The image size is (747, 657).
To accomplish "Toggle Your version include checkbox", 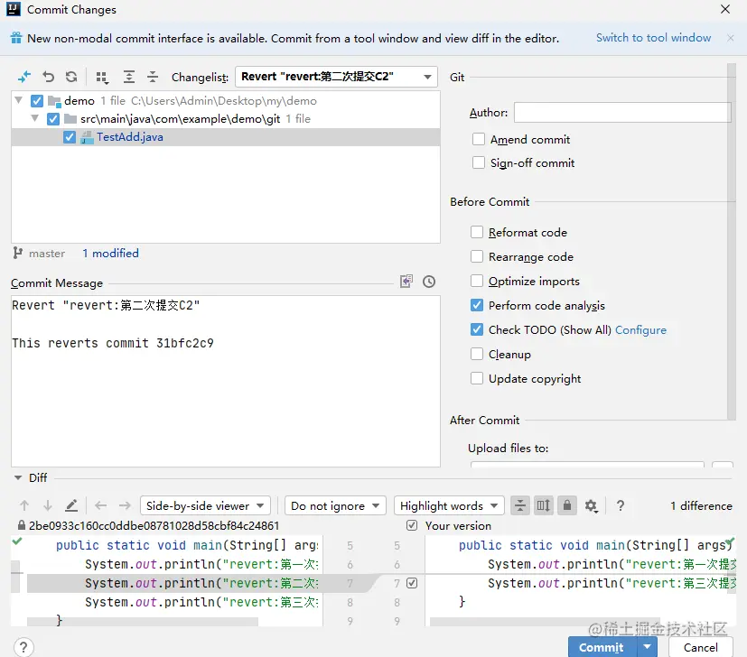I will click(412, 525).
